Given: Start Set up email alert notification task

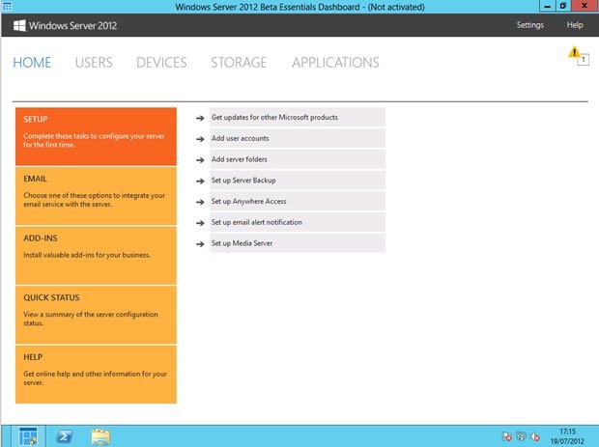Looking at the screenshot, I should (x=298, y=222).
